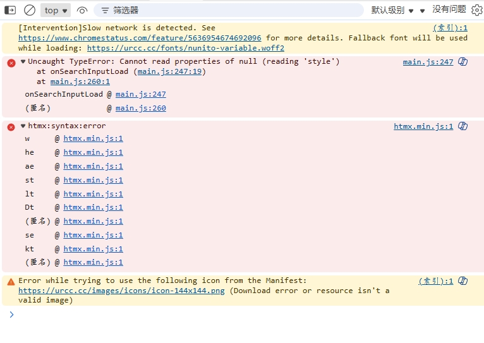The image size is (484, 343).
Task: Open the nunito-variable.woff2 font link
Action: (185, 48)
